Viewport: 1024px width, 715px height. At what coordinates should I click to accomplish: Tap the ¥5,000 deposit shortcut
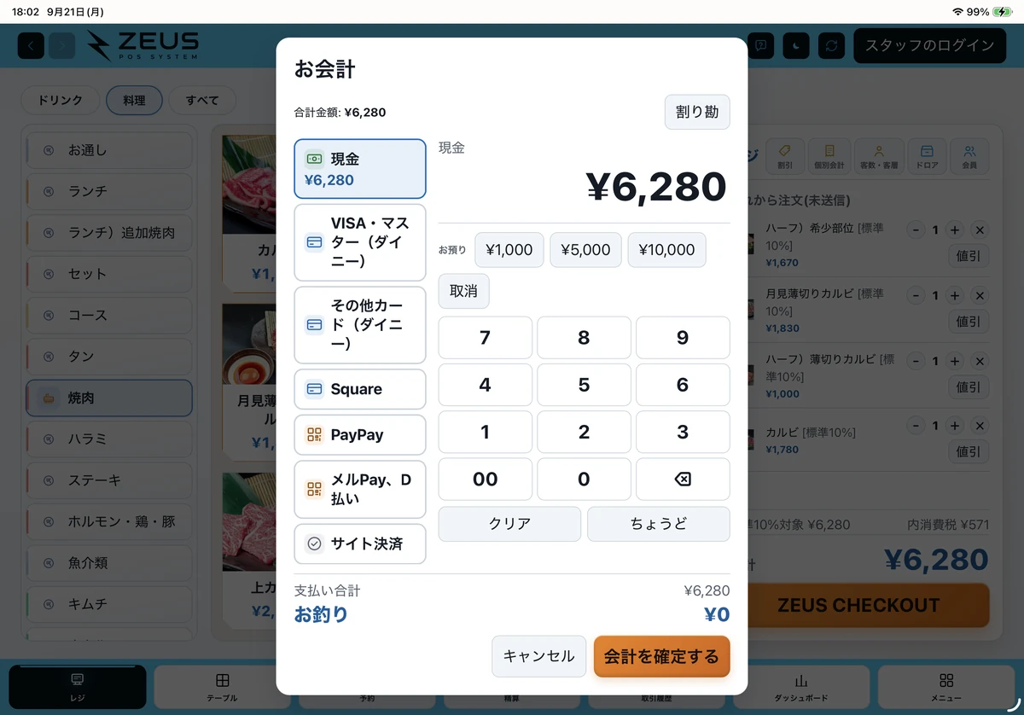click(x=585, y=250)
